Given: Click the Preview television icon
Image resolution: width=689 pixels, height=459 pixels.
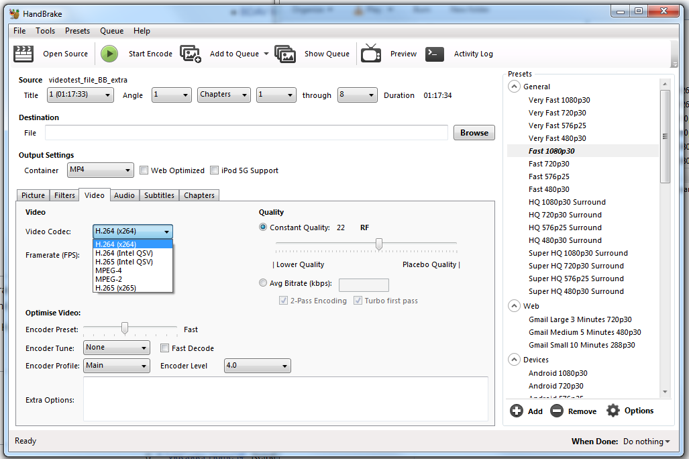Looking at the screenshot, I should tap(371, 53).
